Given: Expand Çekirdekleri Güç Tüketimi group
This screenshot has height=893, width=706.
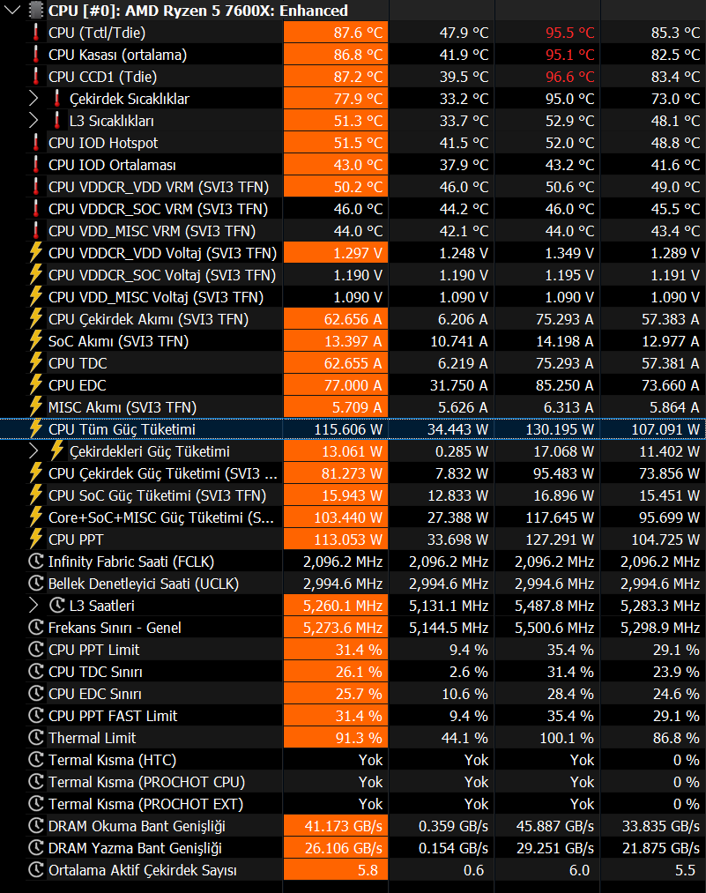Looking at the screenshot, I should (x=33, y=451).
